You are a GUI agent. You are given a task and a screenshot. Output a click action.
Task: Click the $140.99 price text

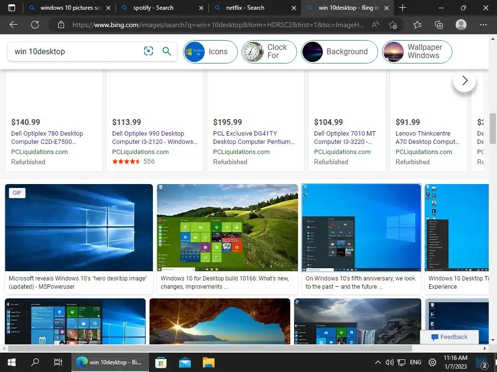(x=26, y=122)
